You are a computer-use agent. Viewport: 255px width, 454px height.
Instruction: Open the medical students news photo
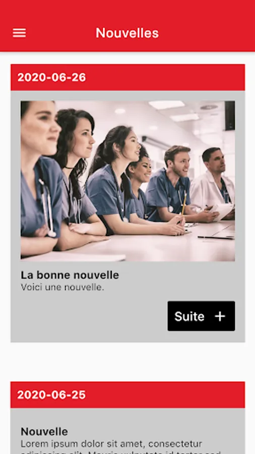pyautogui.click(x=127, y=181)
